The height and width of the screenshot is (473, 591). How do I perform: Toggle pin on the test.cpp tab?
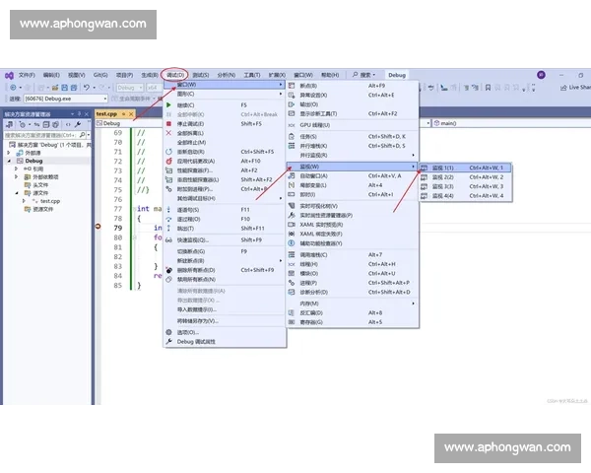[x=124, y=113]
